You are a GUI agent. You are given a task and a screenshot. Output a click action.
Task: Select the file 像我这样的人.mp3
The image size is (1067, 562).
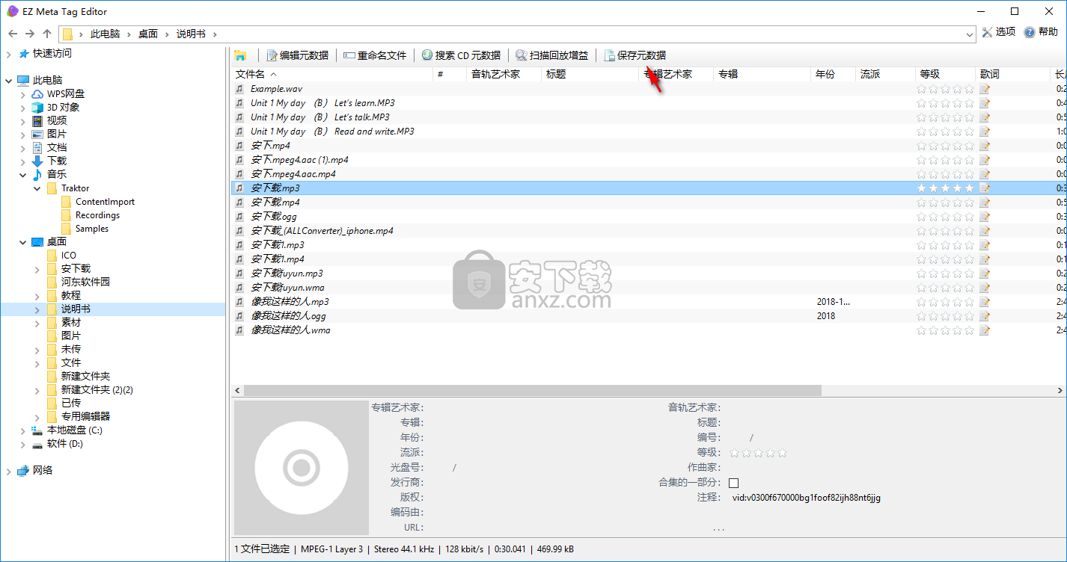click(x=290, y=302)
